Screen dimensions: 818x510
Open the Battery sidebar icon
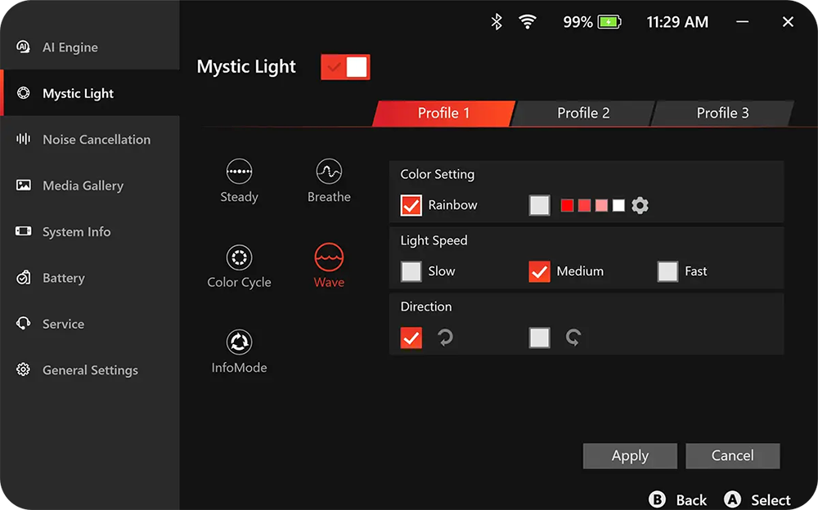tap(23, 277)
